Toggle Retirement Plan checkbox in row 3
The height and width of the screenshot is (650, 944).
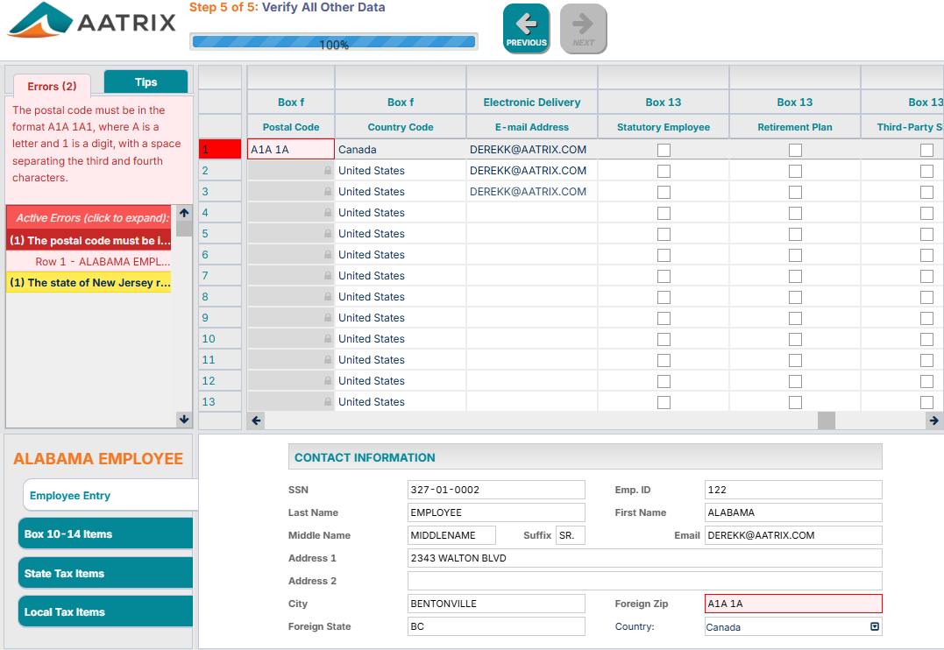pos(795,192)
